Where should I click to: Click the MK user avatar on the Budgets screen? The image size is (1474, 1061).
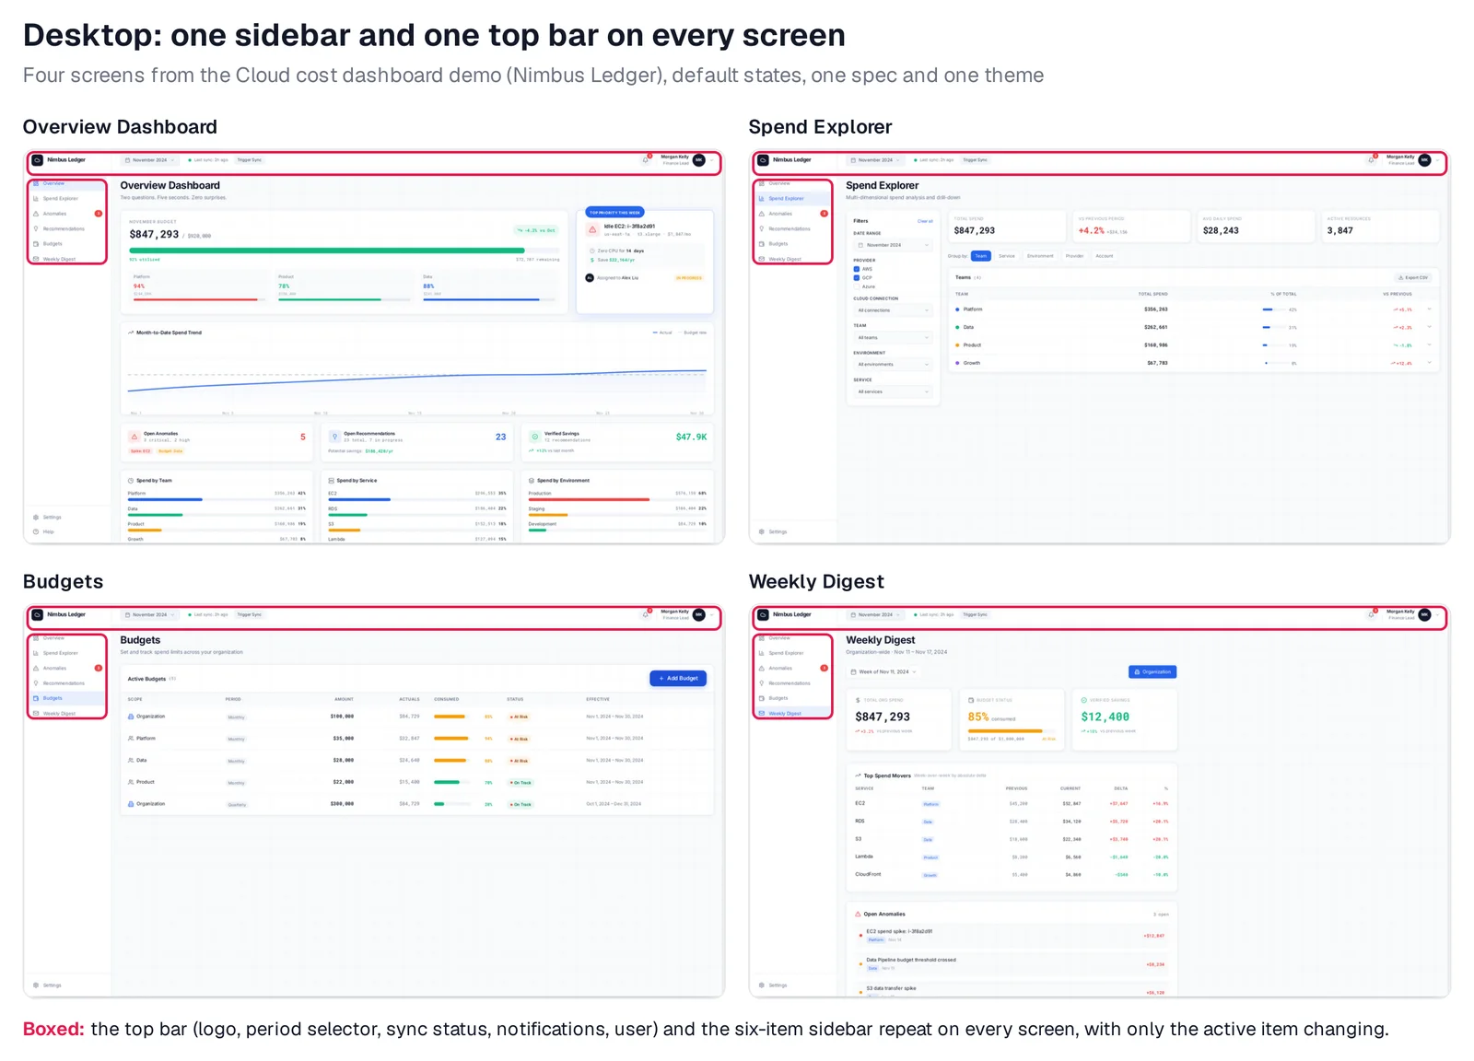pos(699,615)
